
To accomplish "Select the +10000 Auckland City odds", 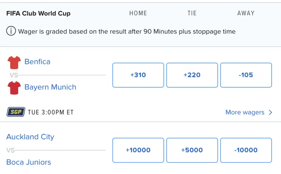I will click(138, 150).
